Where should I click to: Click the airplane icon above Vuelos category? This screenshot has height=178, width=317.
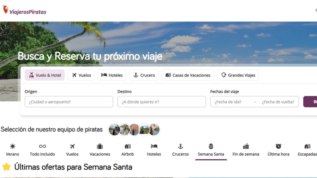click(x=72, y=146)
